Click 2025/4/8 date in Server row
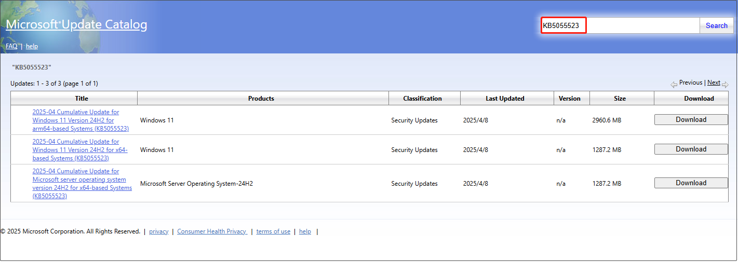This screenshot has height=262, width=738. coord(476,183)
